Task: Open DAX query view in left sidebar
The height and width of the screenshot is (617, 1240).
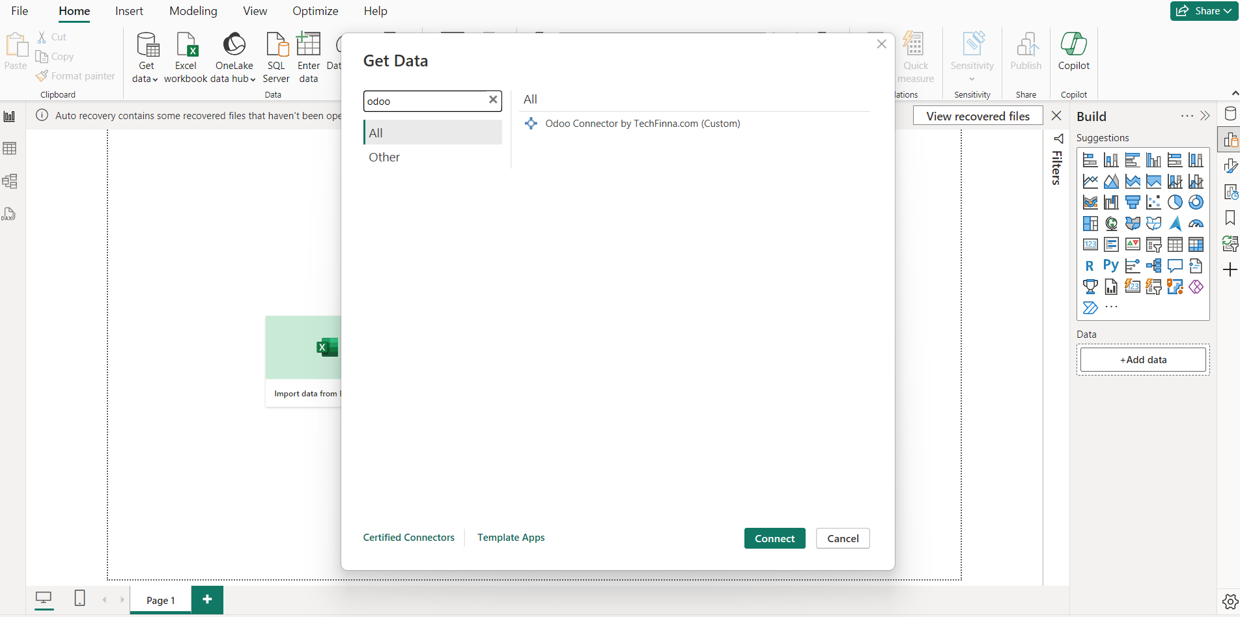Action: [x=10, y=214]
